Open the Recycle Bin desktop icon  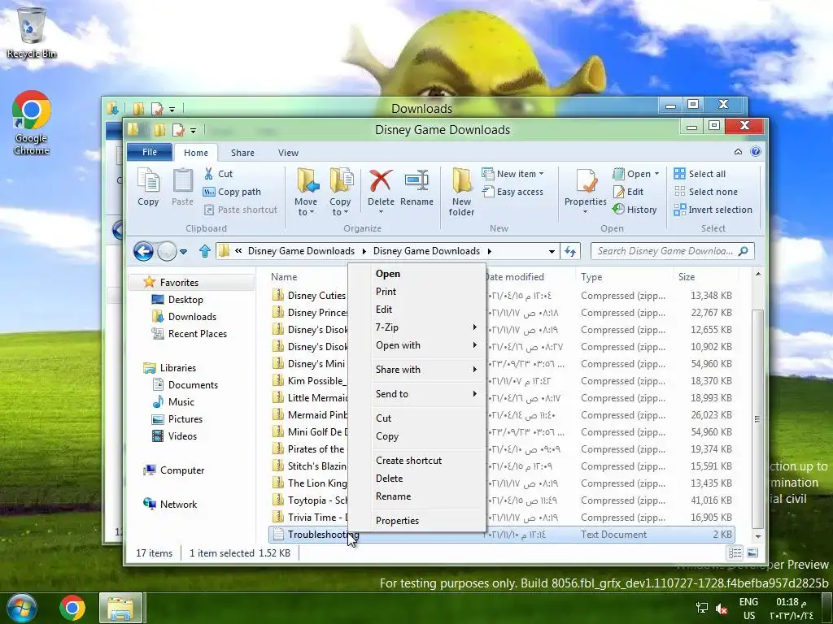pyautogui.click(x=32, y=32)
